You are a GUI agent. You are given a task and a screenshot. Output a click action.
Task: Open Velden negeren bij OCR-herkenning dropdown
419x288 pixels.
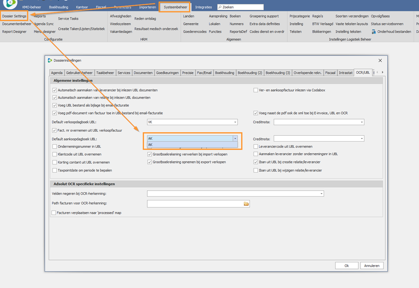coord(321,194)
